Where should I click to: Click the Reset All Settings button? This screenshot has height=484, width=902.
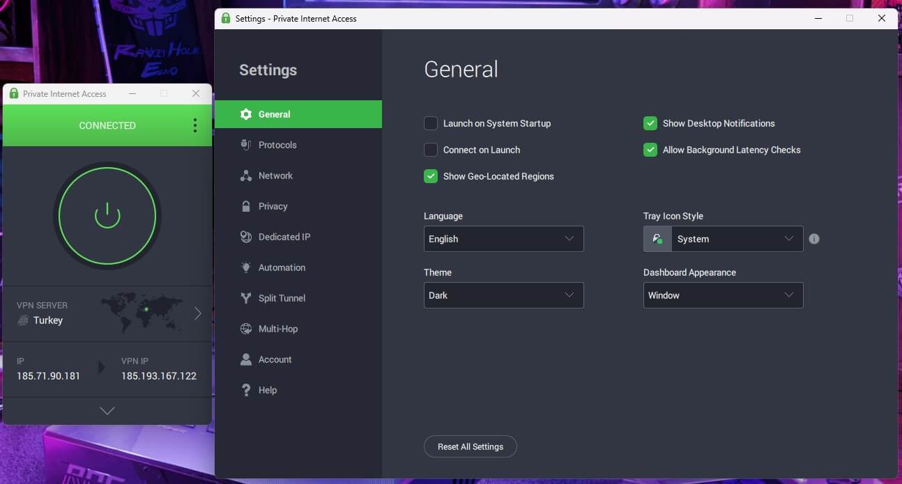point(471,446)
